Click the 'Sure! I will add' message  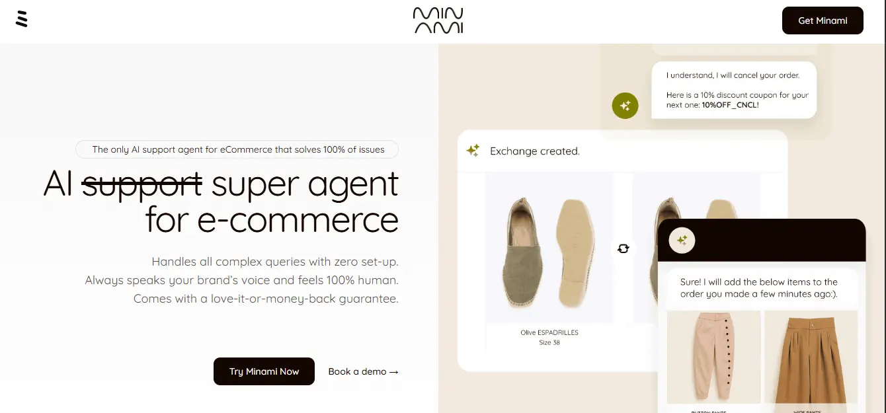click(x=758, y=287)
